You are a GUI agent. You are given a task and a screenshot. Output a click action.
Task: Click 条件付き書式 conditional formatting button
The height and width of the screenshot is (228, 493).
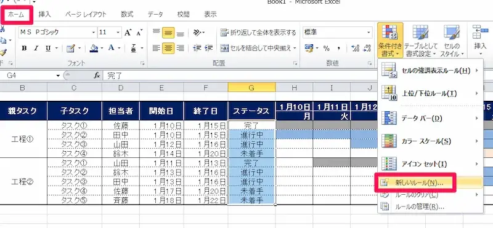point(390,40)
